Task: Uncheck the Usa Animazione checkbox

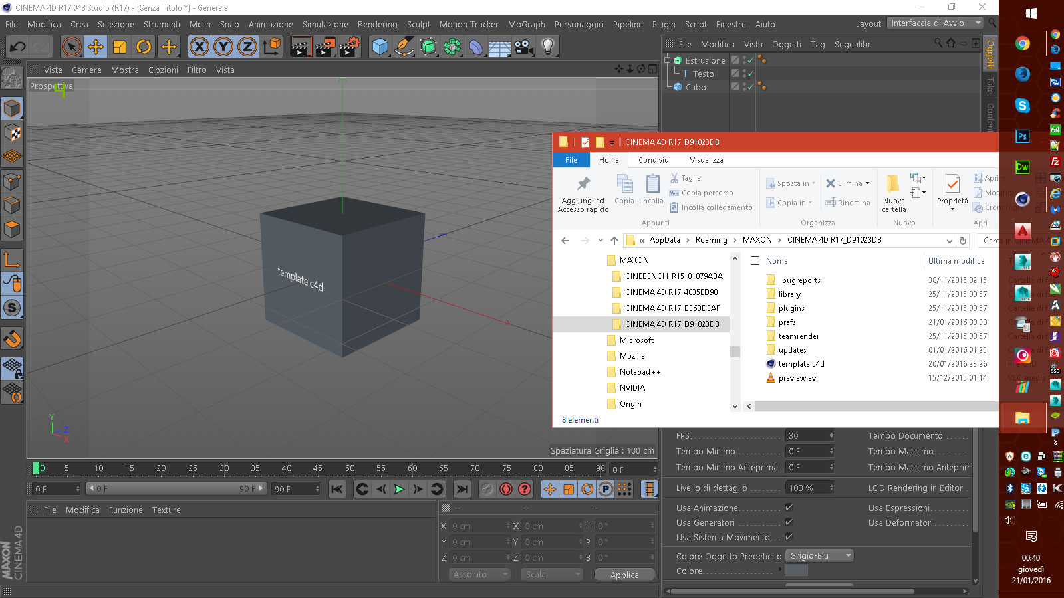Action: 789,508
